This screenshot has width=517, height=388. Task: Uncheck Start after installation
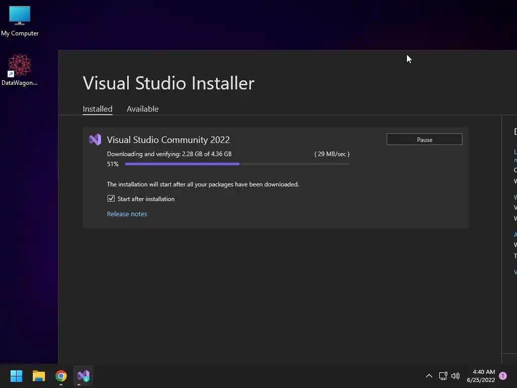(x=111, y=198)
